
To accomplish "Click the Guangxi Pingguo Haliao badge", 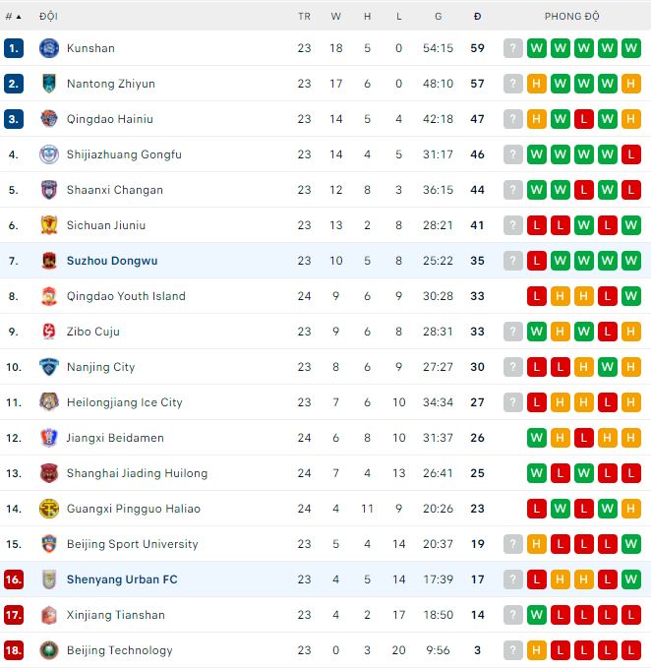I will [x=49, y=509].
